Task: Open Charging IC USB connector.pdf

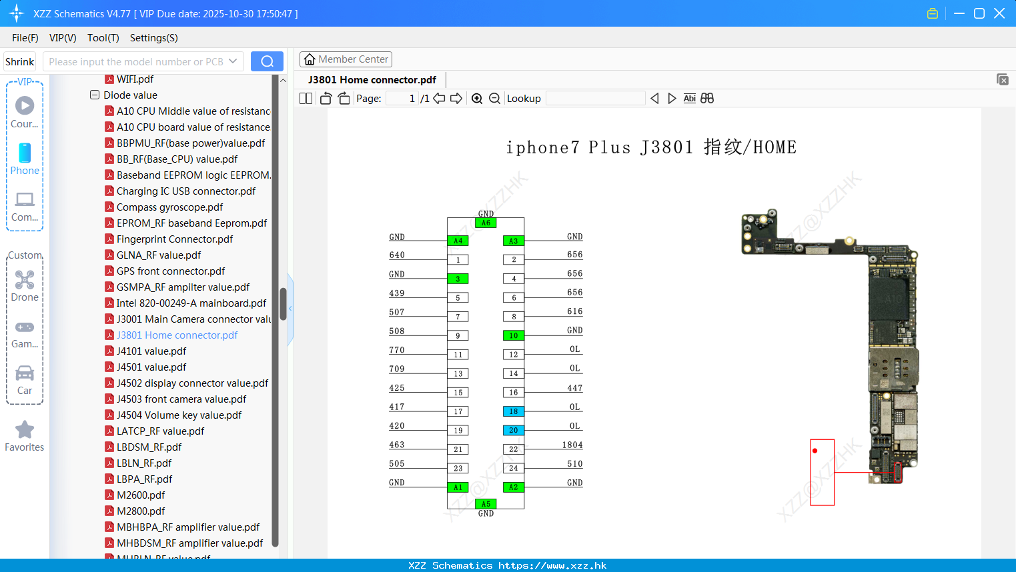Action: (186, 191)
